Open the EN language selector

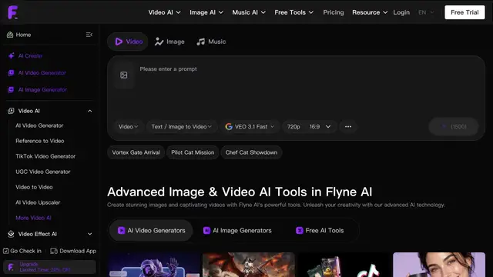426,12
